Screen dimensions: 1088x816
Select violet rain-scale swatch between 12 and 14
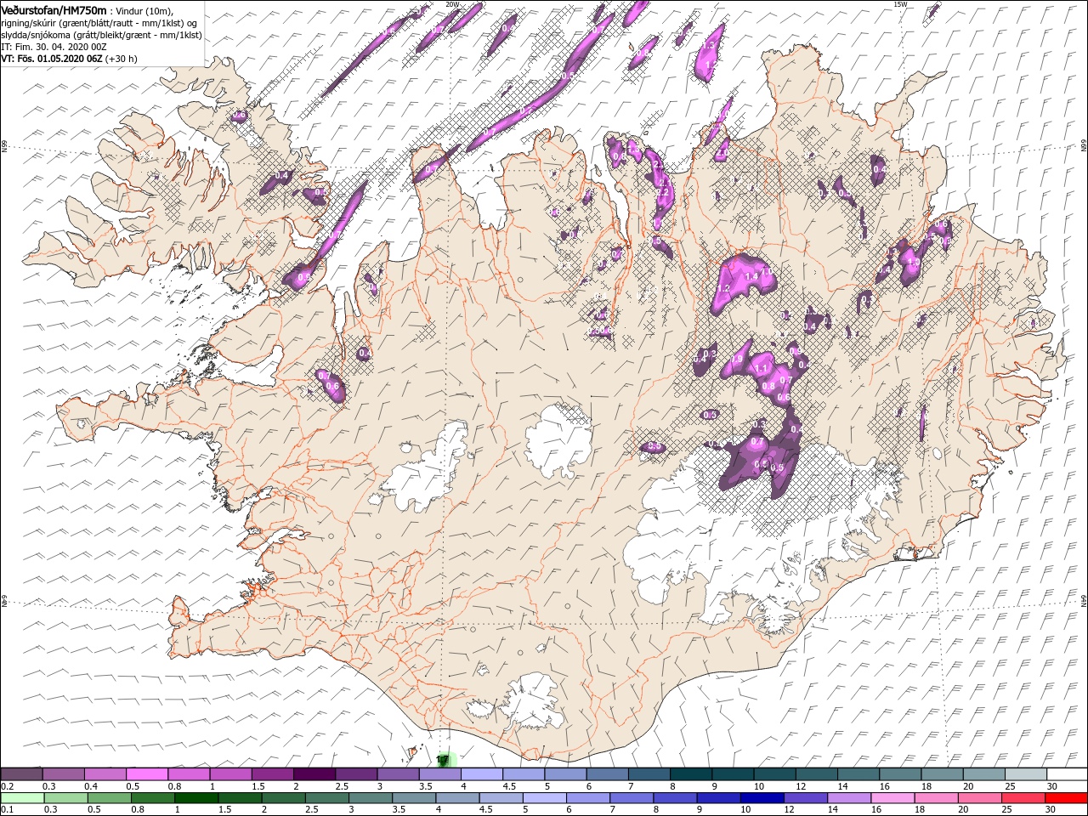[805, 798]
